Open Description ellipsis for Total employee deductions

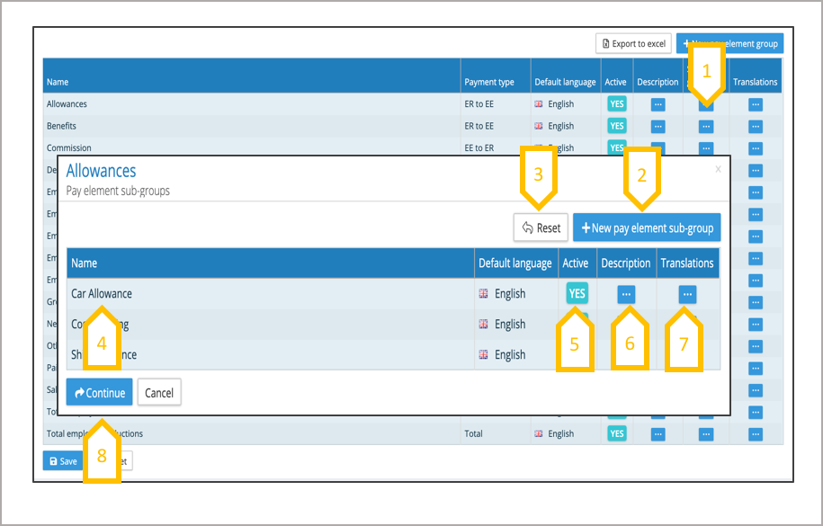pos(658,434)
